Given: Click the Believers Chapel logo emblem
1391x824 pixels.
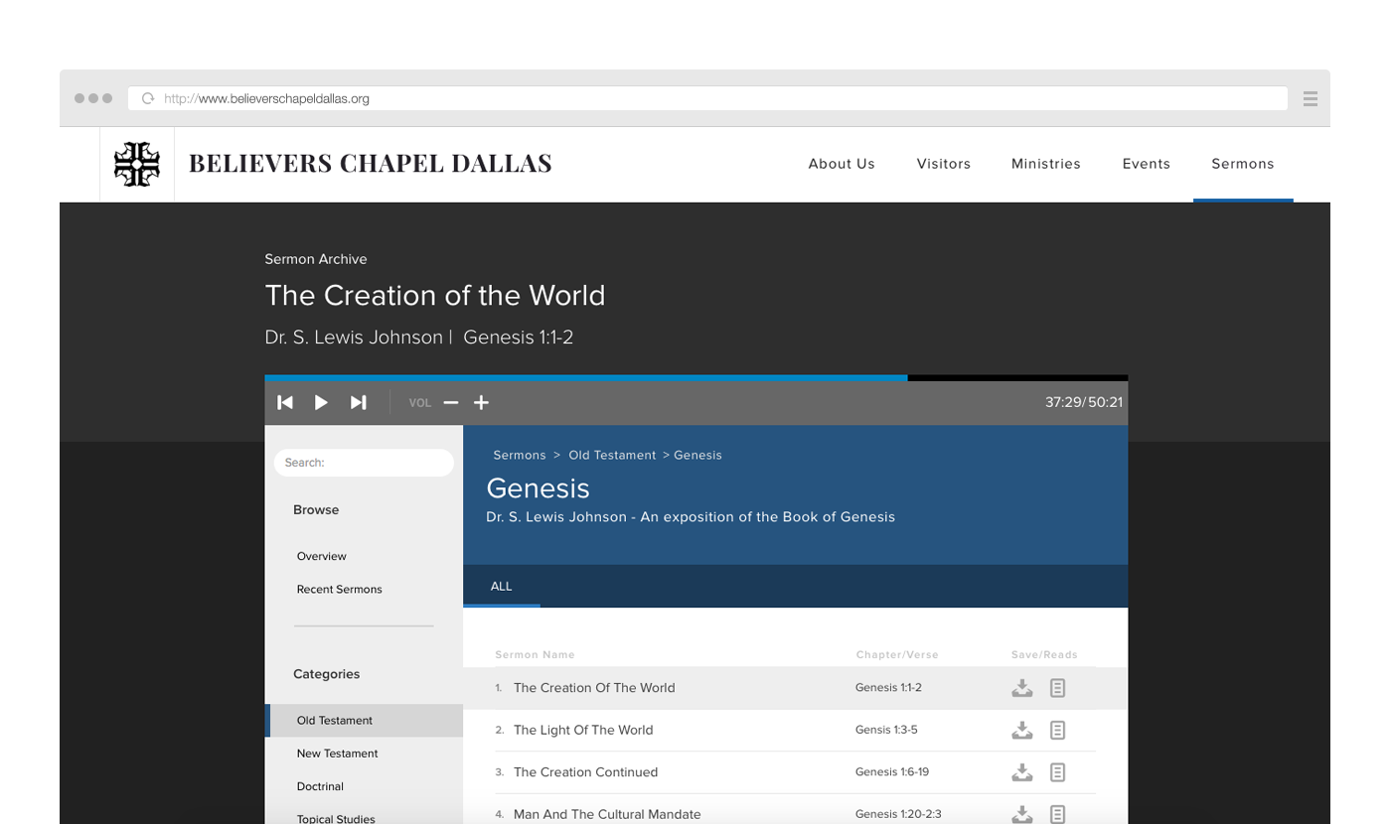Looking at the screenshot, I should coord(137,164).
